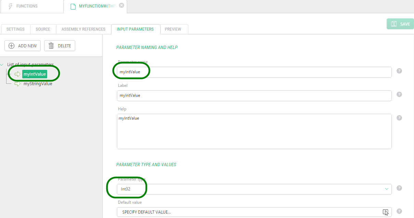Screen dimensions: 414x218
Task: Go to the Preview tab
Action: [x=173, y=29]
